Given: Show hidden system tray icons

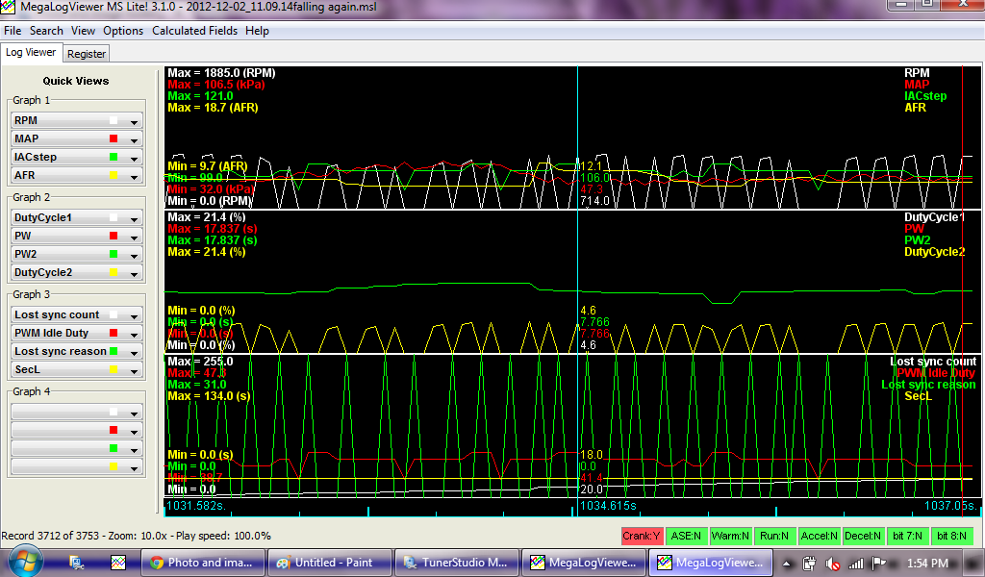Looking at the screenshot, I should pos(788,563).
